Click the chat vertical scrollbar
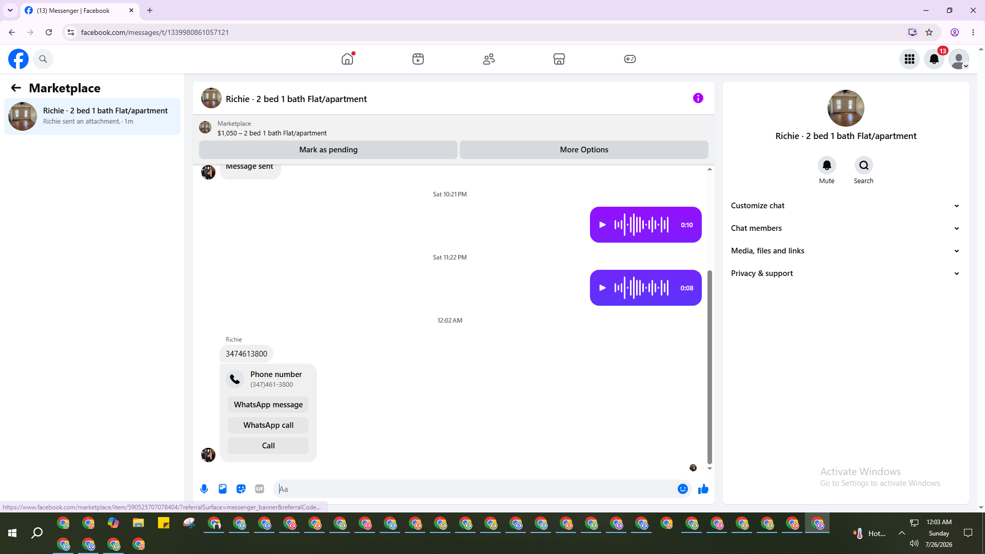The width and height of the screenshot is (985, 554). (x=710, y=367)
